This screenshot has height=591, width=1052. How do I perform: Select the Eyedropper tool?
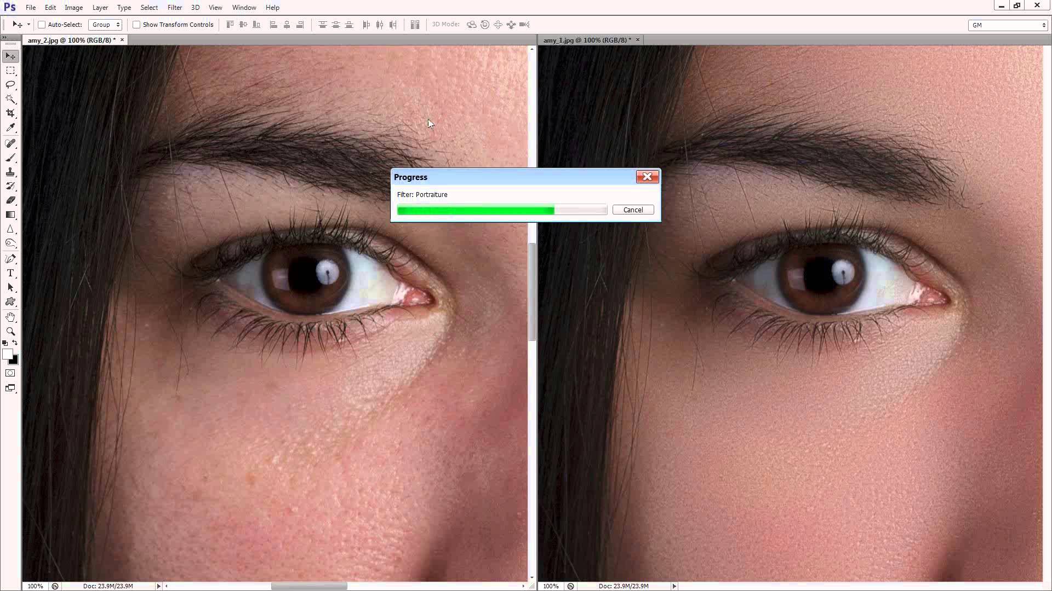(10, 128)
